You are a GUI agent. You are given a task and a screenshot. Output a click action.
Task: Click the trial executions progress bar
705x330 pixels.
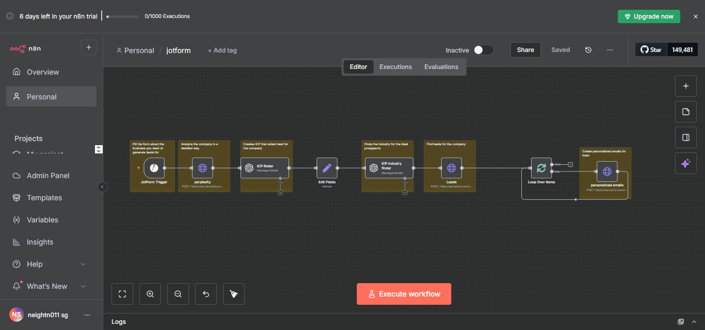[x=122, y=16]
